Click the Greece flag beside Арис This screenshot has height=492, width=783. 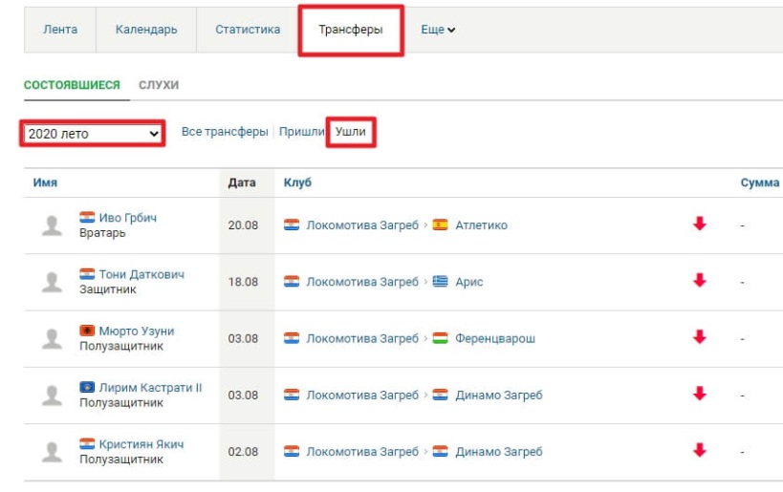click(x=440, y=282)
